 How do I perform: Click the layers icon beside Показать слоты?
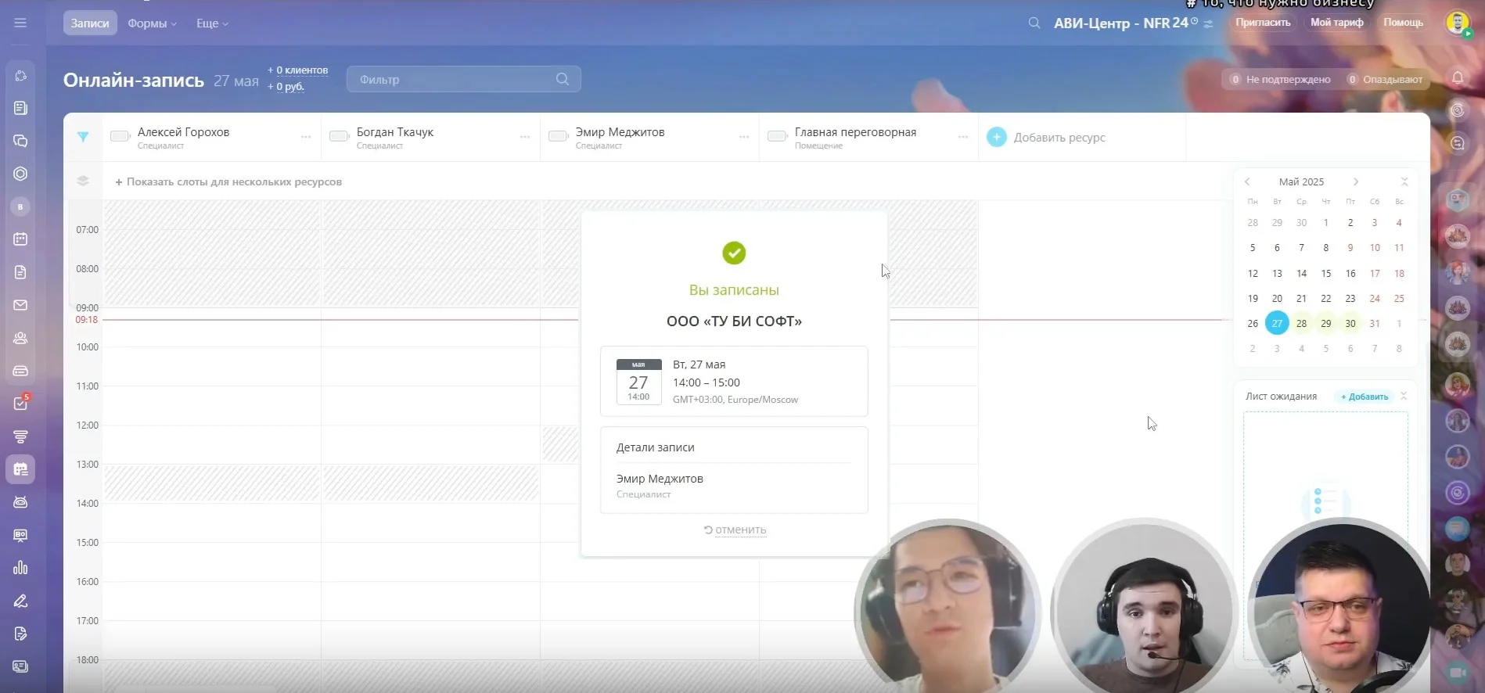point(83,181)
